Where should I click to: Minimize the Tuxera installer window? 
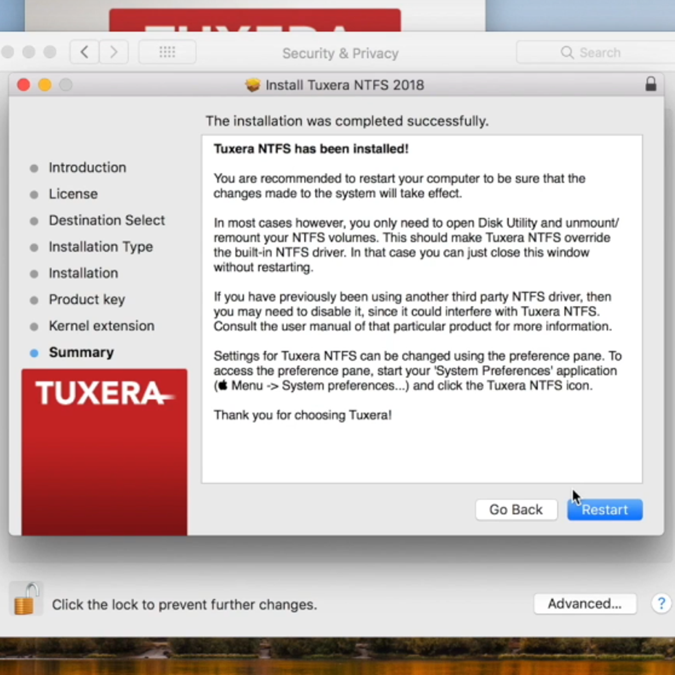45,85
